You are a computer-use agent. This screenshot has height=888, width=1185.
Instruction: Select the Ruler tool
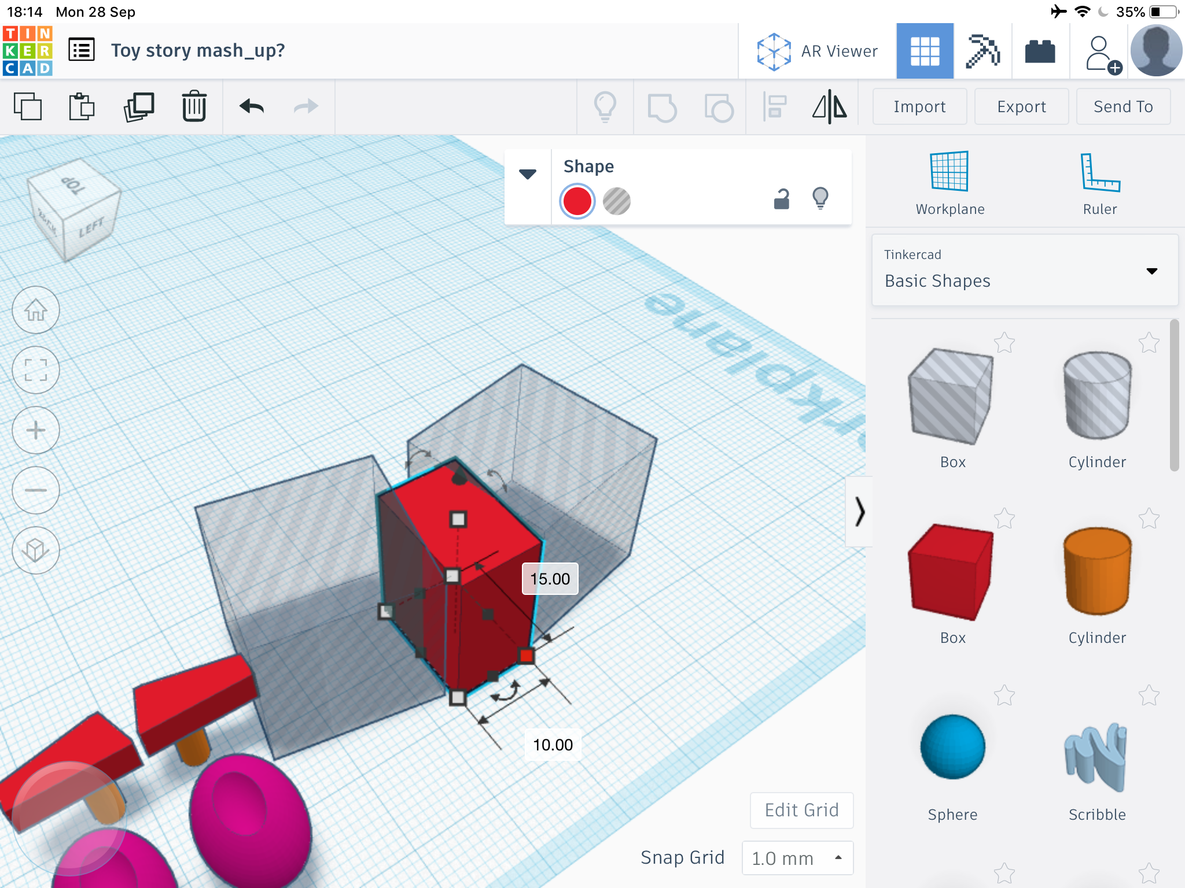[x=1100, y=183]
